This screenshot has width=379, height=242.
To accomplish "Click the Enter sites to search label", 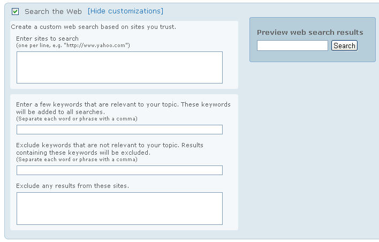I will tap(47, 39).
